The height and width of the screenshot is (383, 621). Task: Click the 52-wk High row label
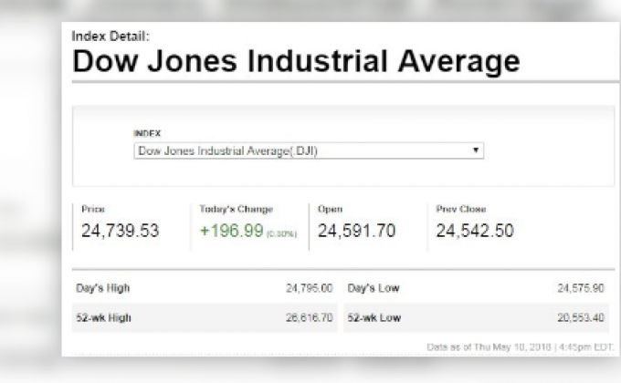pos(102,317)
